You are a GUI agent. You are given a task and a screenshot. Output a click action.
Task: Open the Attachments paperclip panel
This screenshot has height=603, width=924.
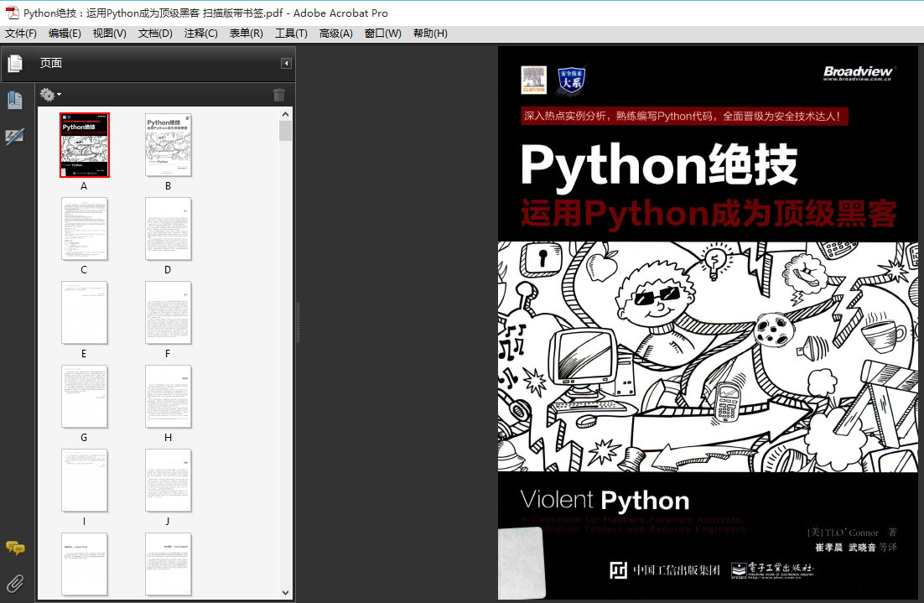point(15,584)
